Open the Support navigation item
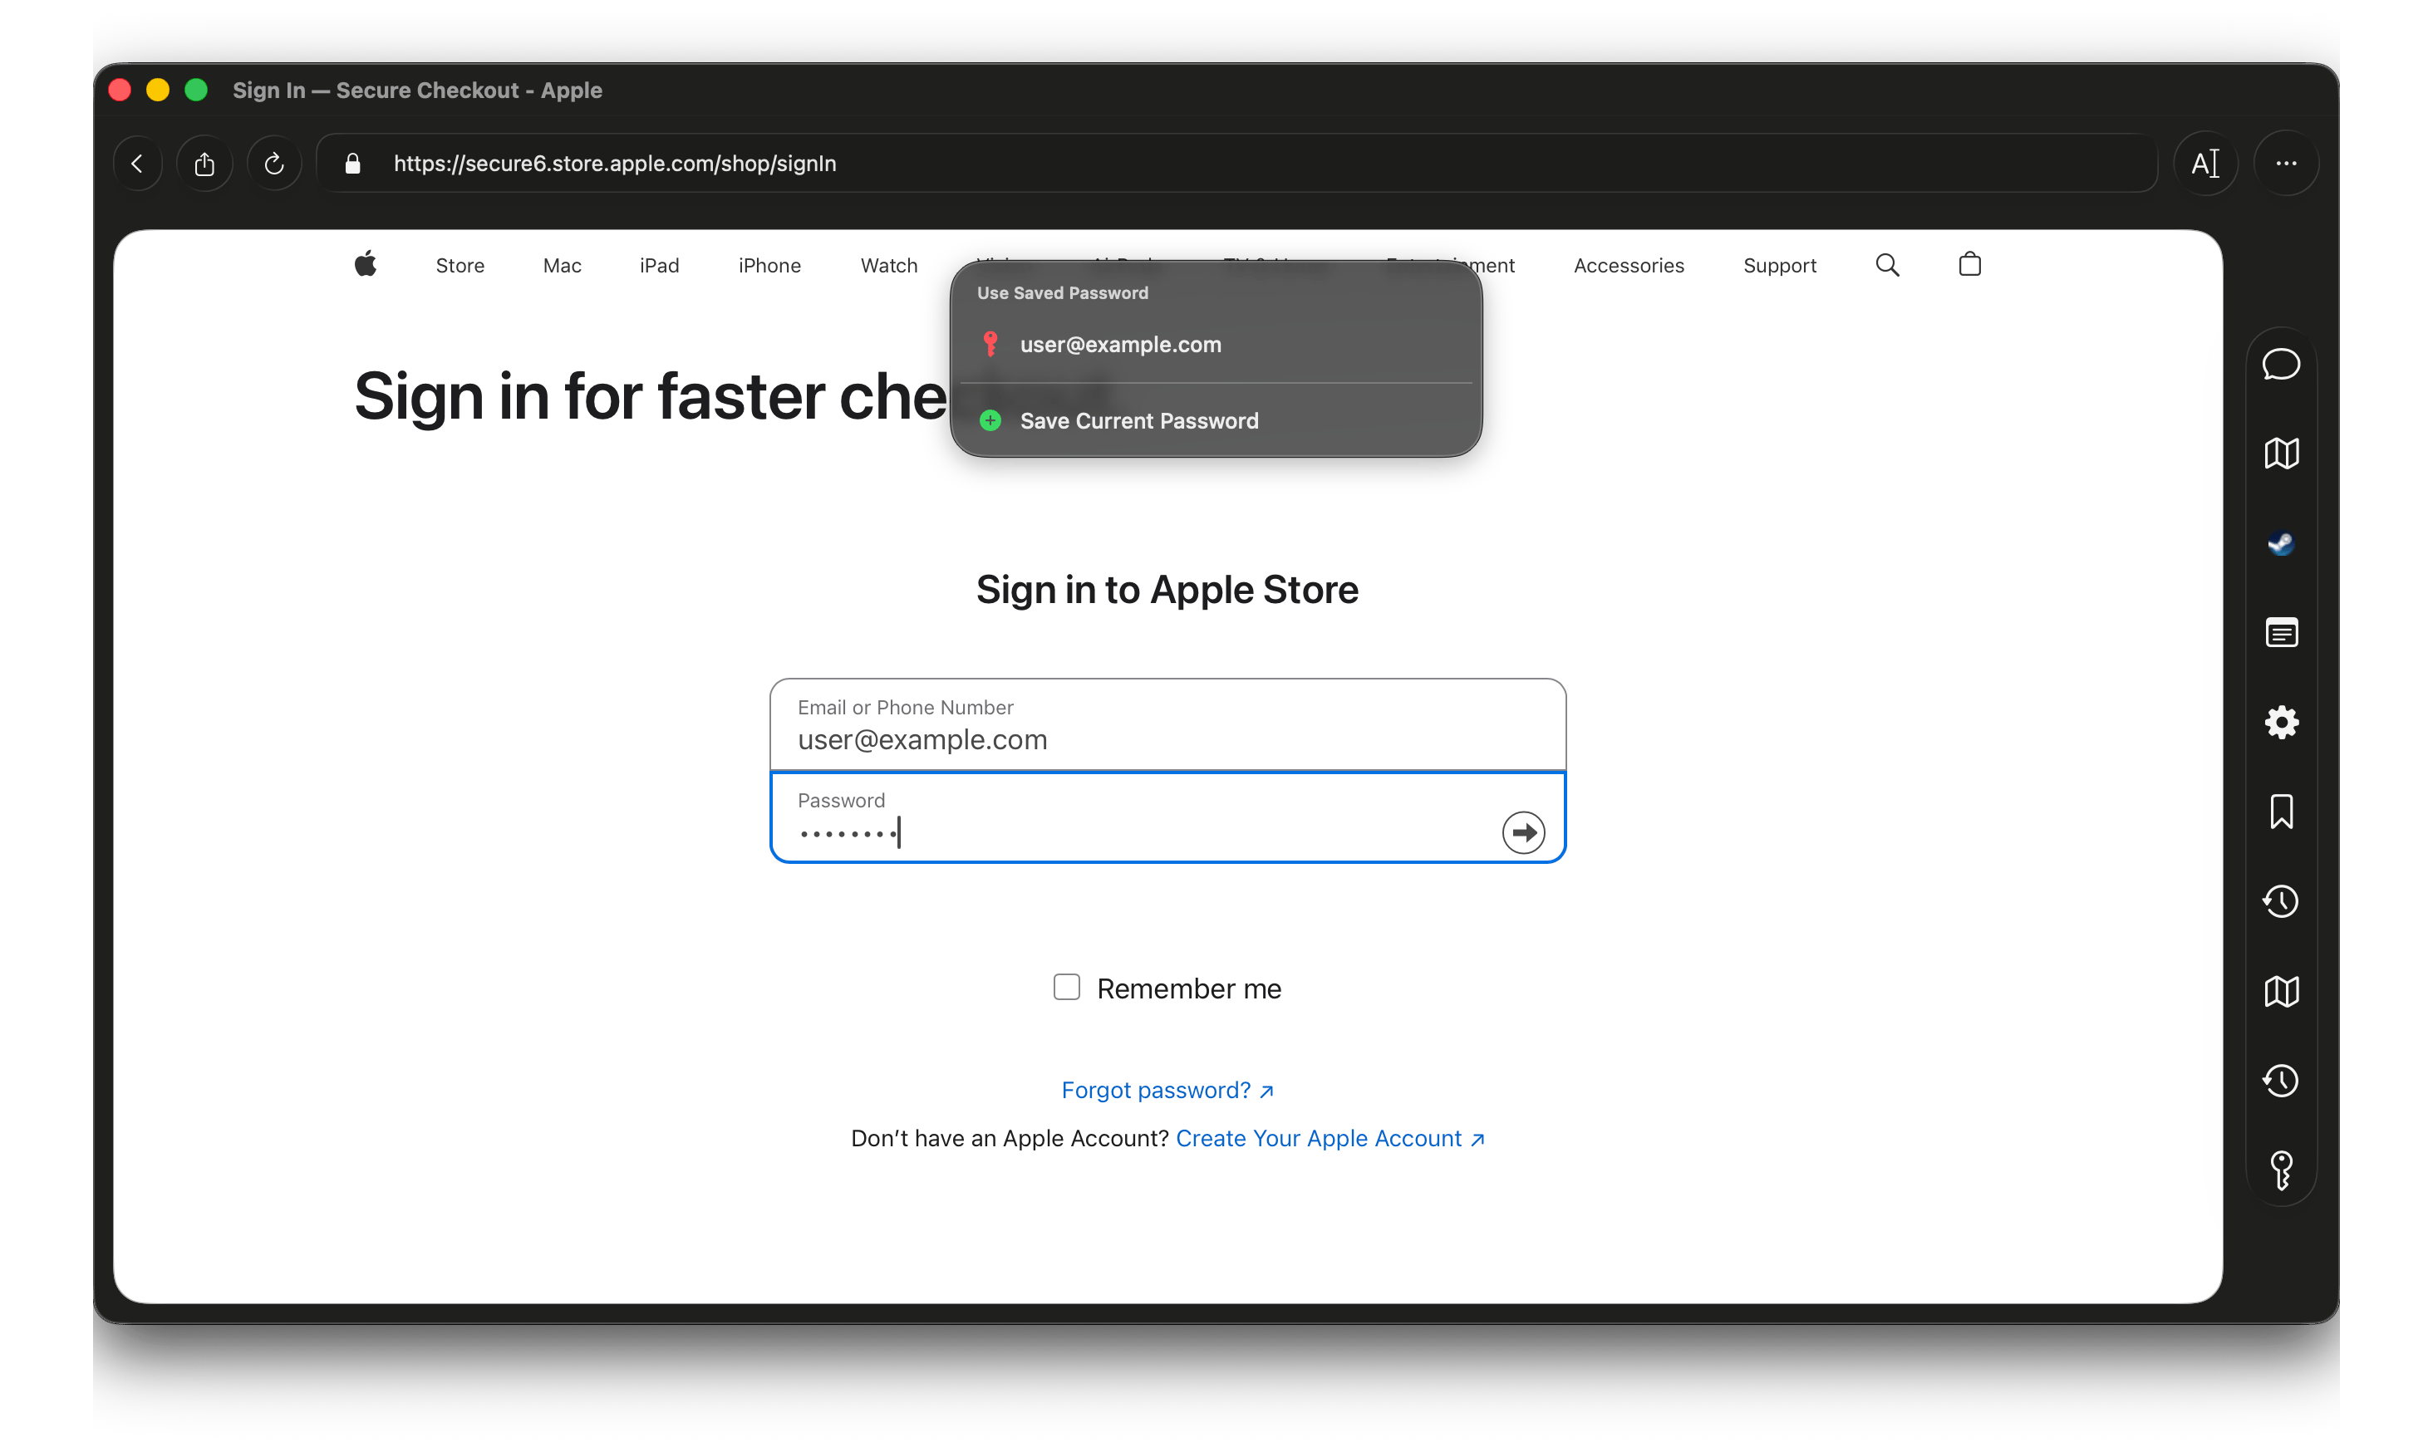Viewport: 2433px width, 1447px height. [x=1779, y=265]
